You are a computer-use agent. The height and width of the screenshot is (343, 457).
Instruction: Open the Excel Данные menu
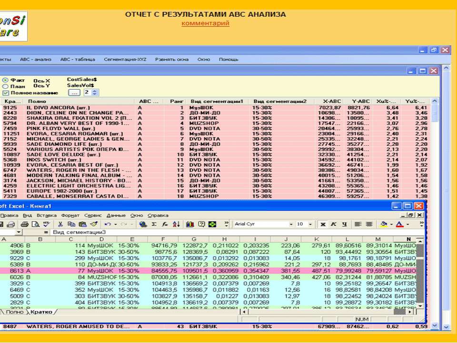pos(116,215)
